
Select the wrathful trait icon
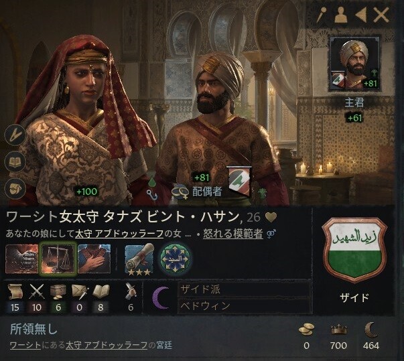[x=21, y=259]
